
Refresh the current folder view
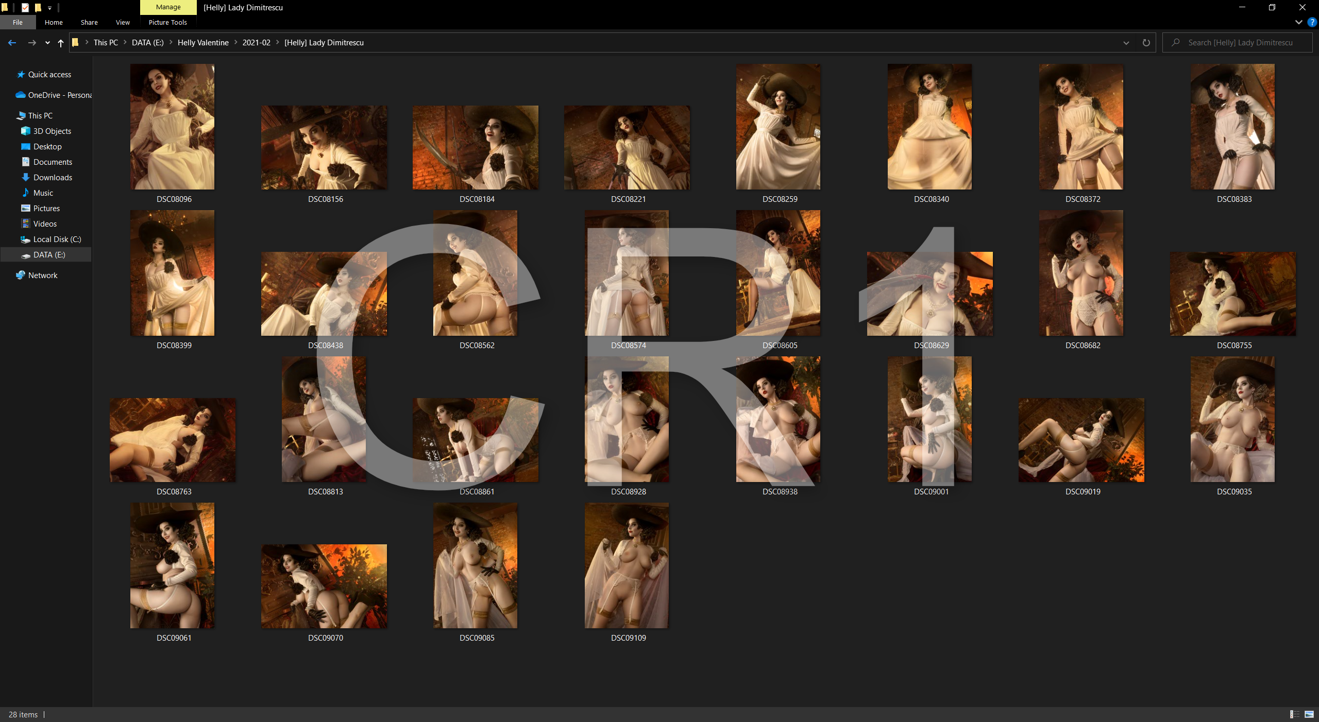[1146, 43]
